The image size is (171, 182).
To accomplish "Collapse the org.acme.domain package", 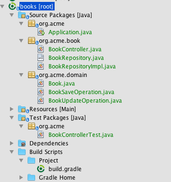I will pos(21,75).
